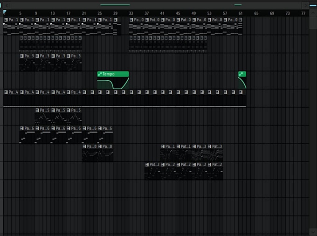Select the Pa..3 clip title at bar 17
Image resolution: width=317 pixels, height=236 pixels.
(x=76, y=56)
